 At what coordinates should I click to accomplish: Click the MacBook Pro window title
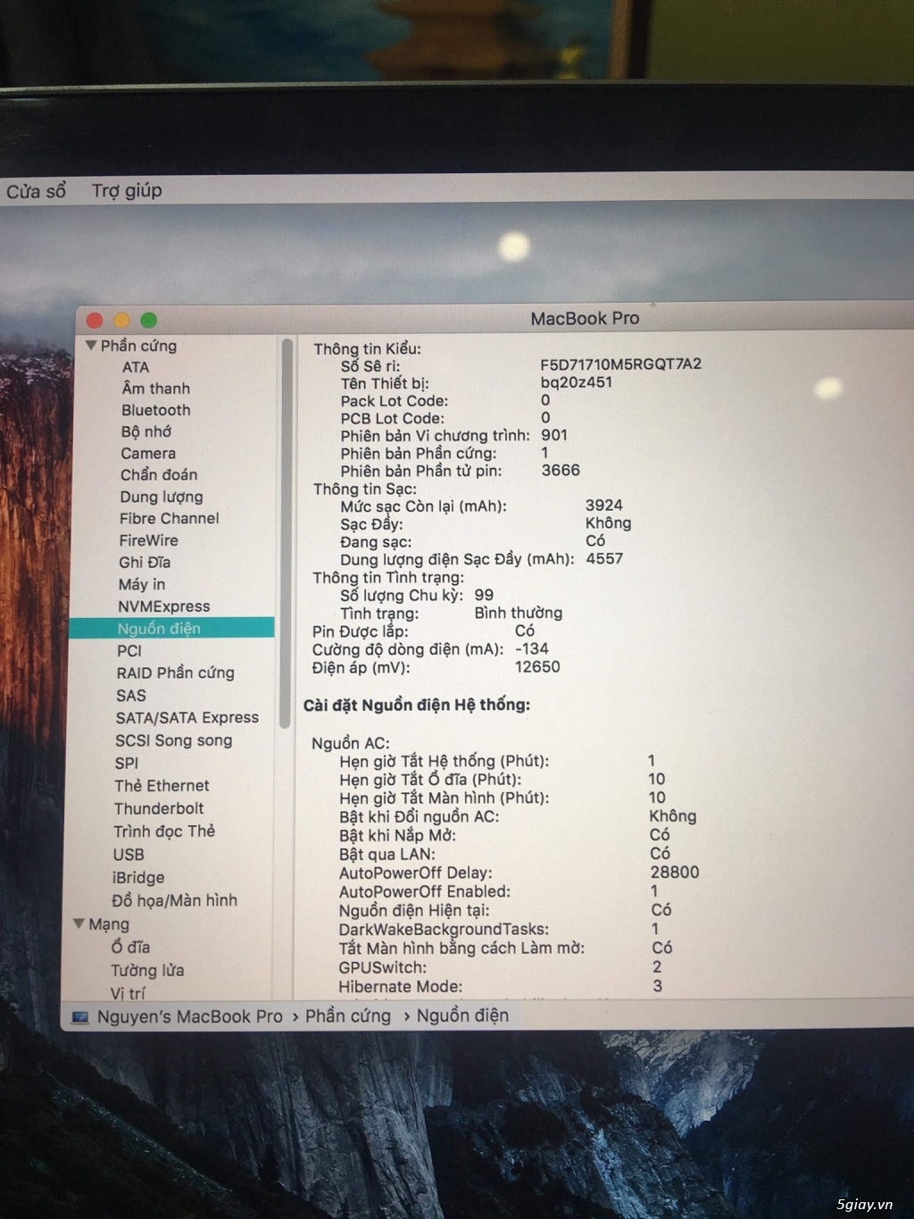(x=585, y=318)
